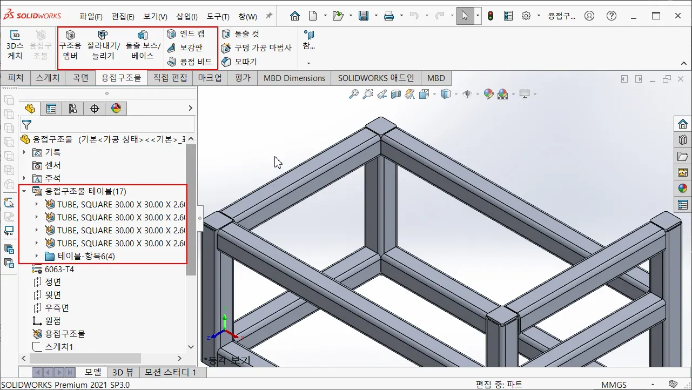Select the 돌출 컷 extruded cut tool

click(x=240, y=34)
